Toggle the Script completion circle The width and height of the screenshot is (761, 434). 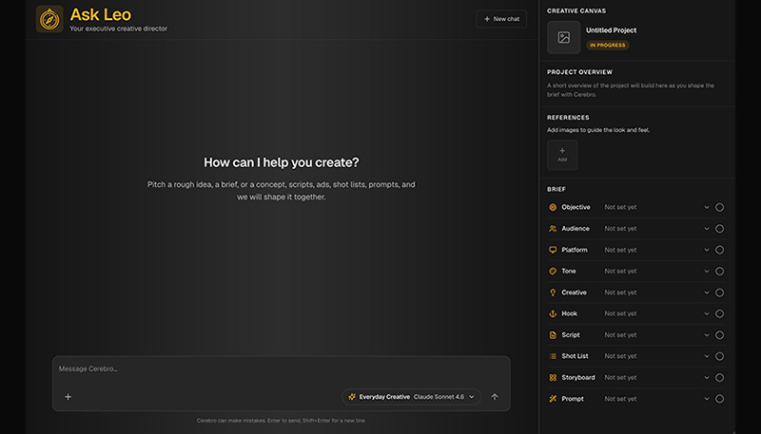tap(719, 335)
